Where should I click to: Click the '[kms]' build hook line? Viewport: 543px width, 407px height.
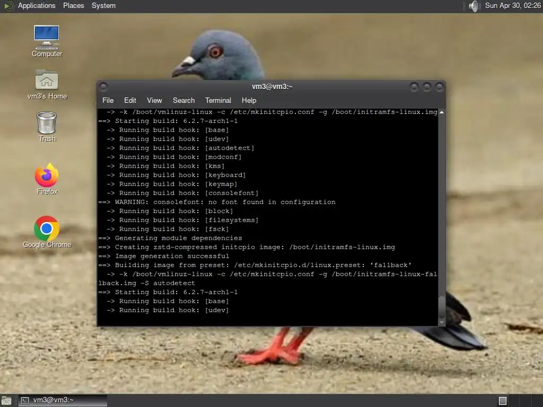tap(165, 166)
